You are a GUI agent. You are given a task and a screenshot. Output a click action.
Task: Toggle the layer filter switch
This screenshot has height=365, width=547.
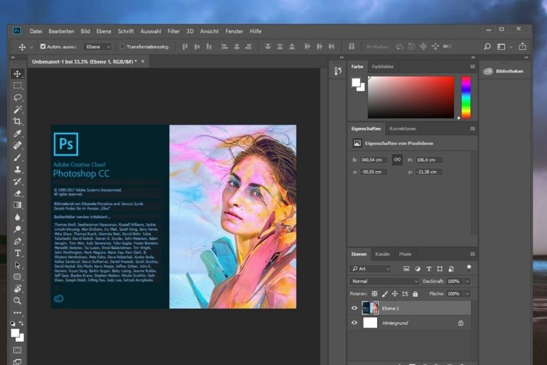click(x=469, y=268)
